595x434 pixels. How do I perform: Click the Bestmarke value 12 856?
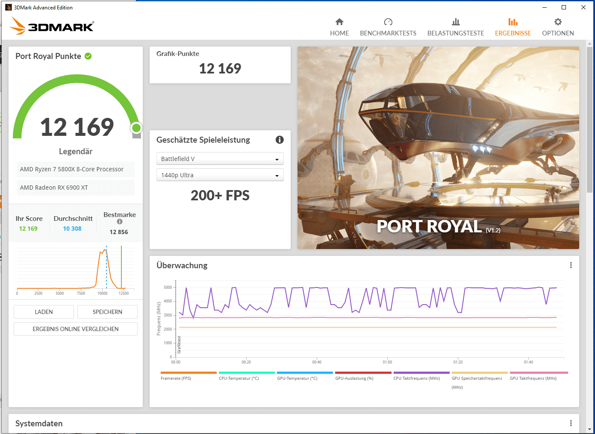(x=119, y=232)
